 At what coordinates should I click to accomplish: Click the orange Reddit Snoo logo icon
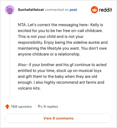pyautogui.click(x=94, y=10)
